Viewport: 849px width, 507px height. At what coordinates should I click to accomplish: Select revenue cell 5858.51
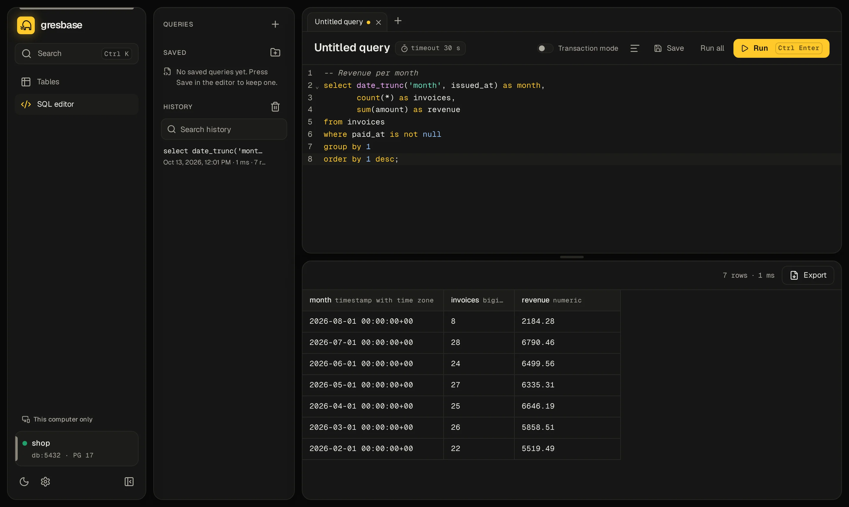tap(567, 427)
